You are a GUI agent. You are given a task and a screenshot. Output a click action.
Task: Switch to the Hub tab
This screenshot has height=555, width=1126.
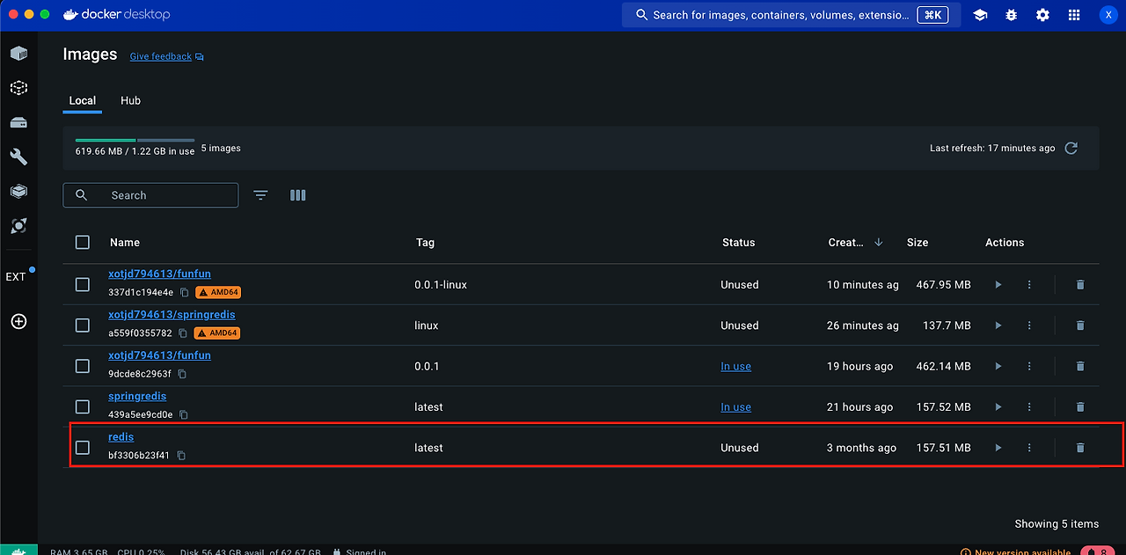tap(130, 100)
